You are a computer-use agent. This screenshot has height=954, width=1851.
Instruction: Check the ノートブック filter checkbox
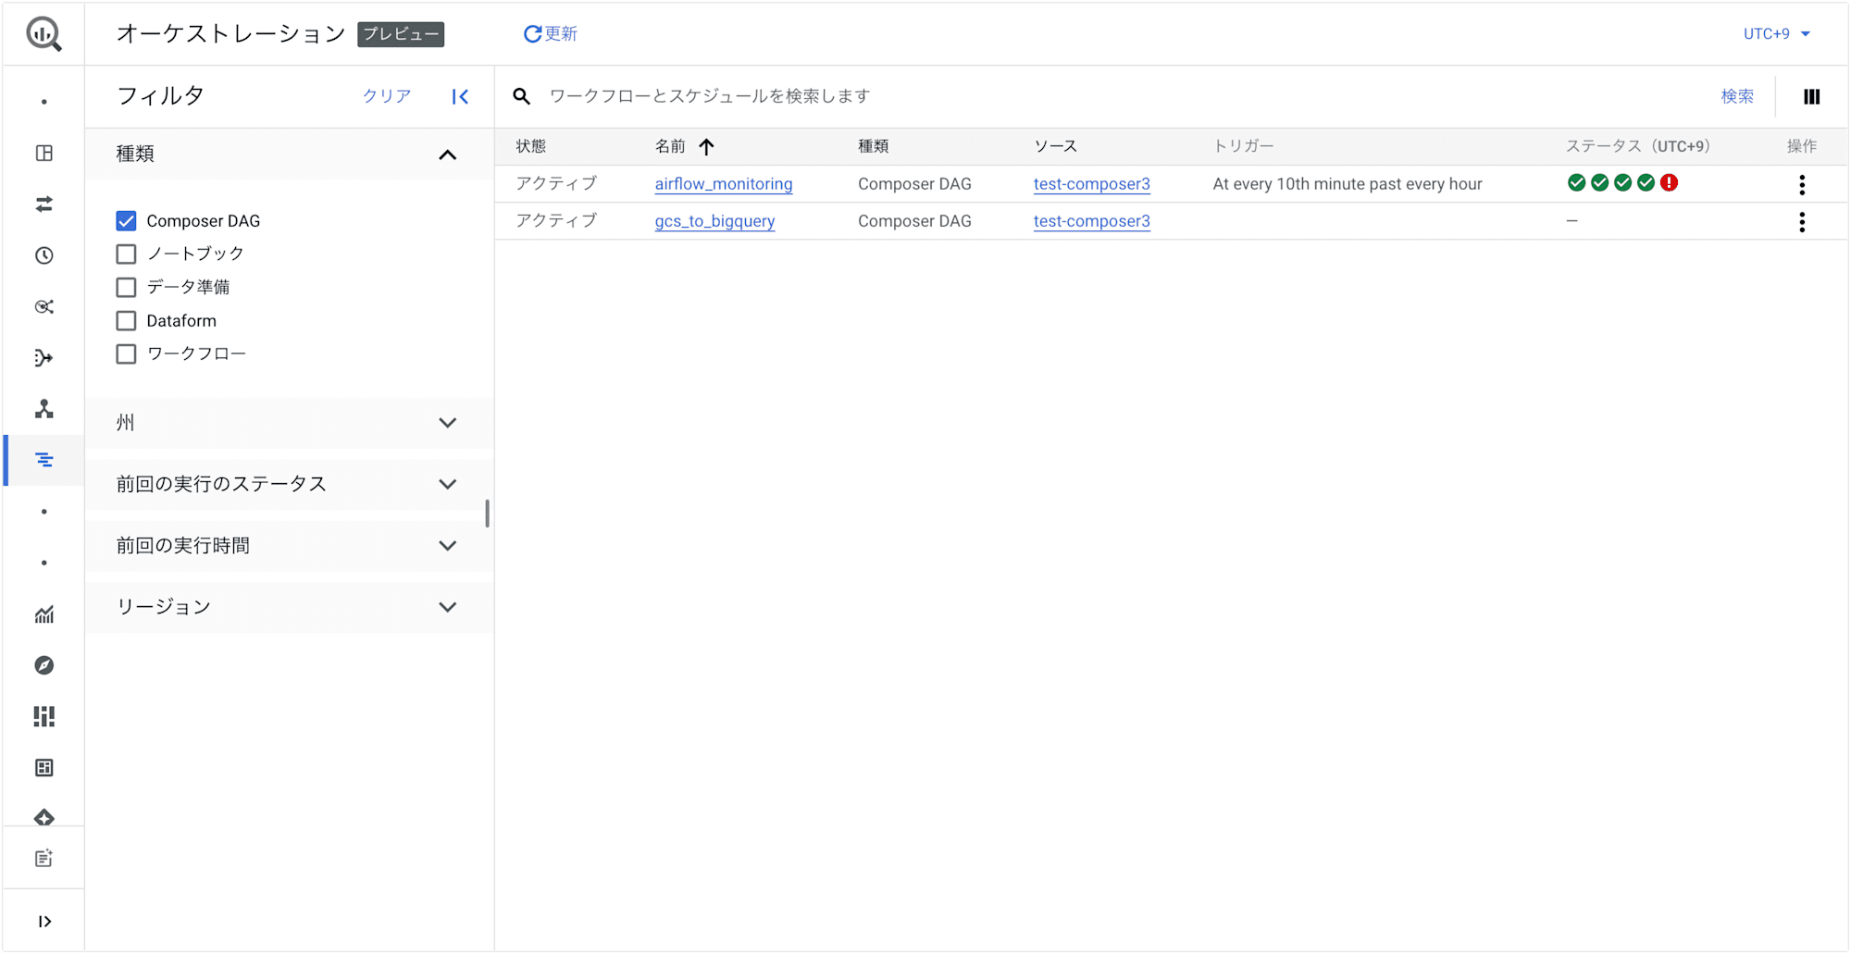[x=126, y=254]
